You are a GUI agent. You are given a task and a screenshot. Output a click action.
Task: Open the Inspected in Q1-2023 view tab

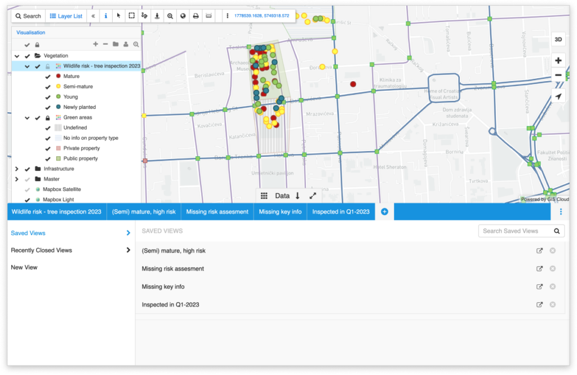(342, 211)
